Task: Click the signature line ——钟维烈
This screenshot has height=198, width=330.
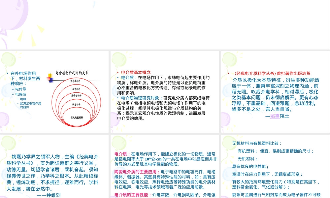Action: [x=49, y=195]
